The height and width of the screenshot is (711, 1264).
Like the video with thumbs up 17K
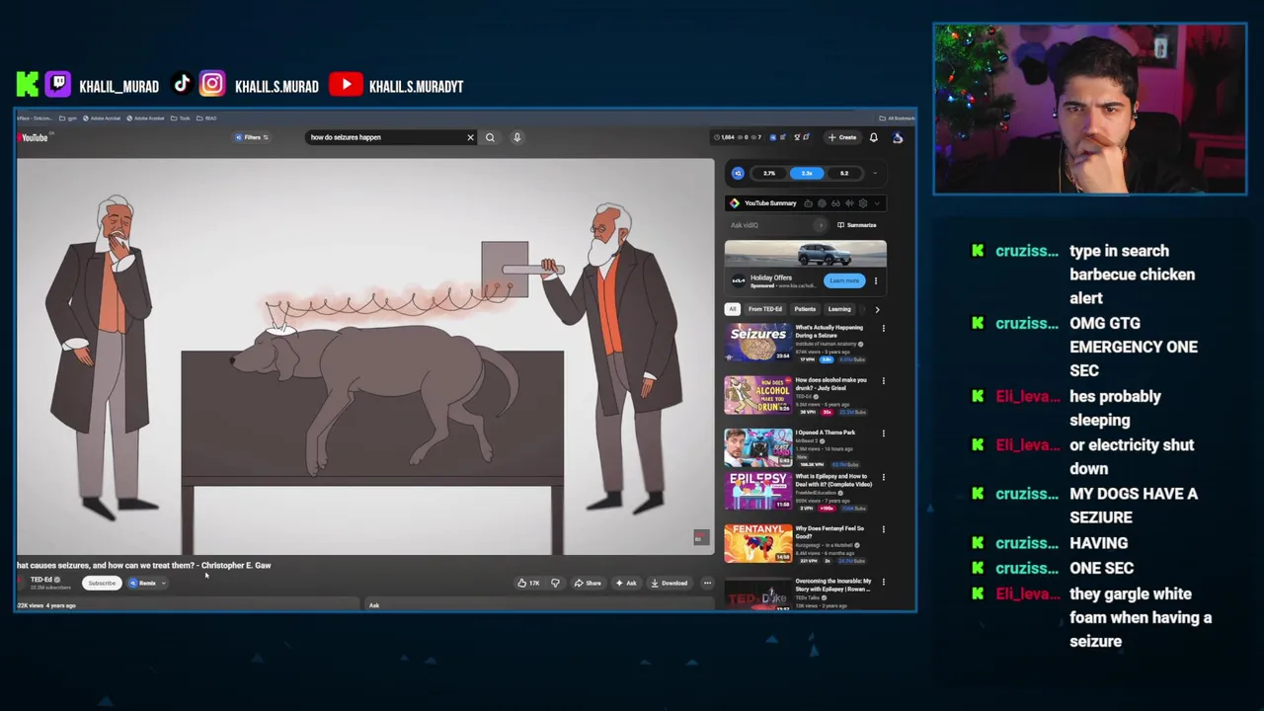pos(528,583)
